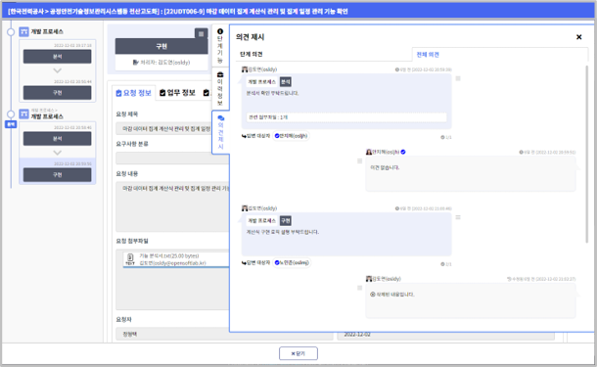This screenshot has width=597, height=367.
Task: Click the reply arrow icon before osldmj 답변 대상자
Action: click(244, 262)
